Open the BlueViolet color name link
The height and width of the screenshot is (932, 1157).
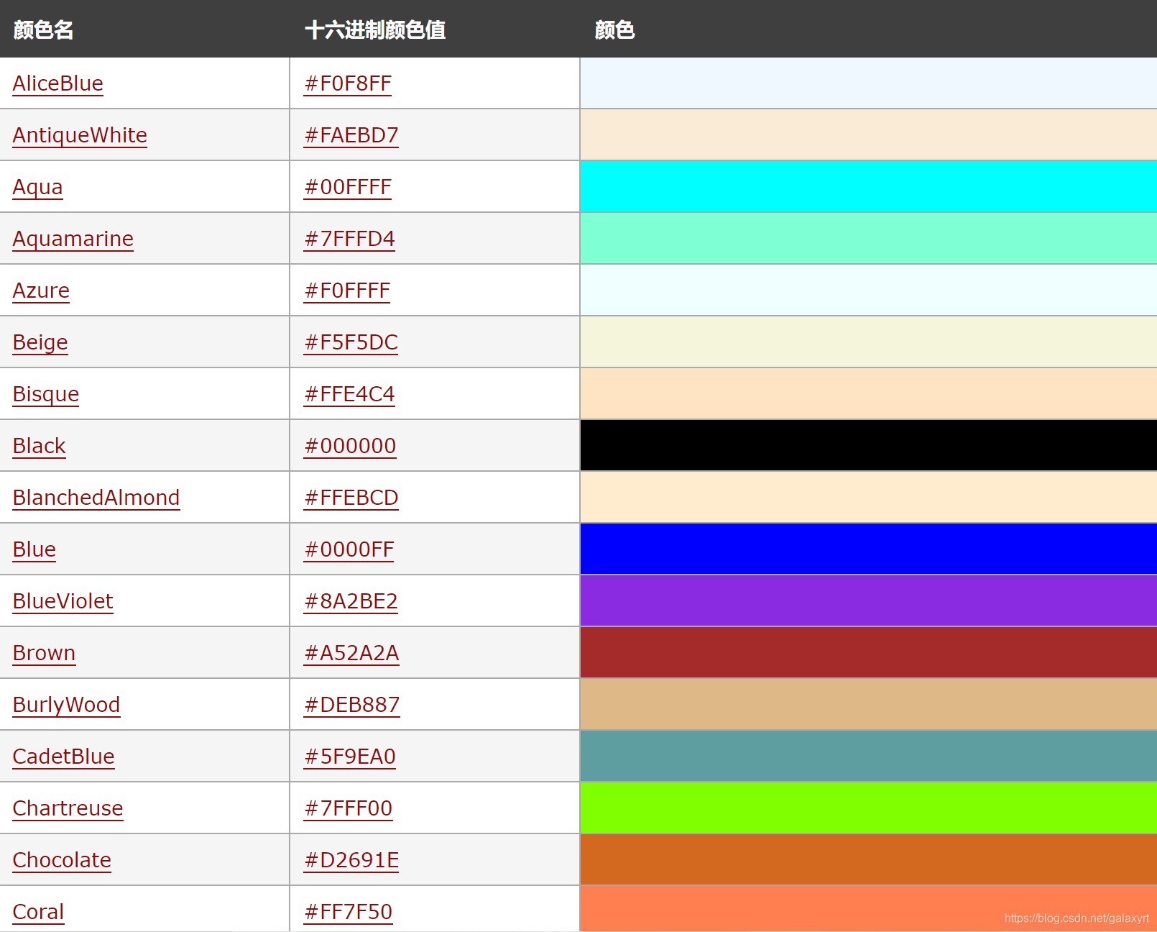(63, 601)
